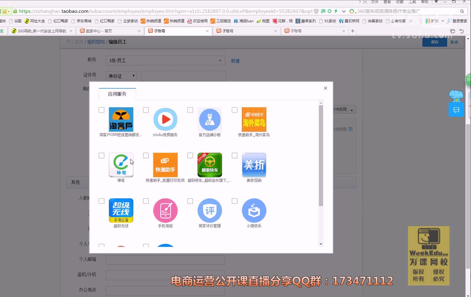Click the 保存 save button
The height and width of the screenshot is (297, 471).
point(434,42)
